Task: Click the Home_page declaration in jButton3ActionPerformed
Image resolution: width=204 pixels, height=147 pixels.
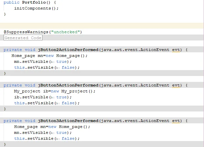Action: pyautogui.click(x=52, y=127)
